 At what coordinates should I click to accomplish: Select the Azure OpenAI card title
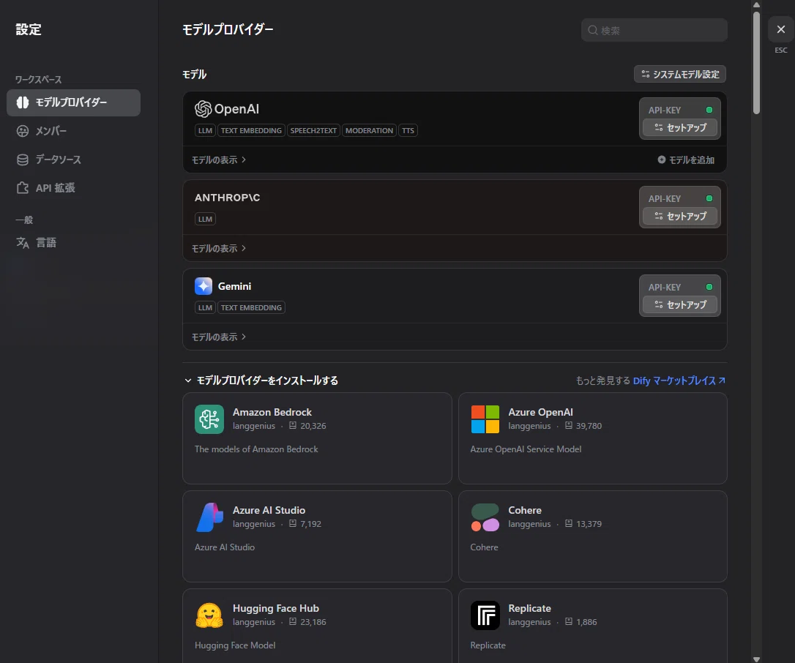(x=540, y=413)
